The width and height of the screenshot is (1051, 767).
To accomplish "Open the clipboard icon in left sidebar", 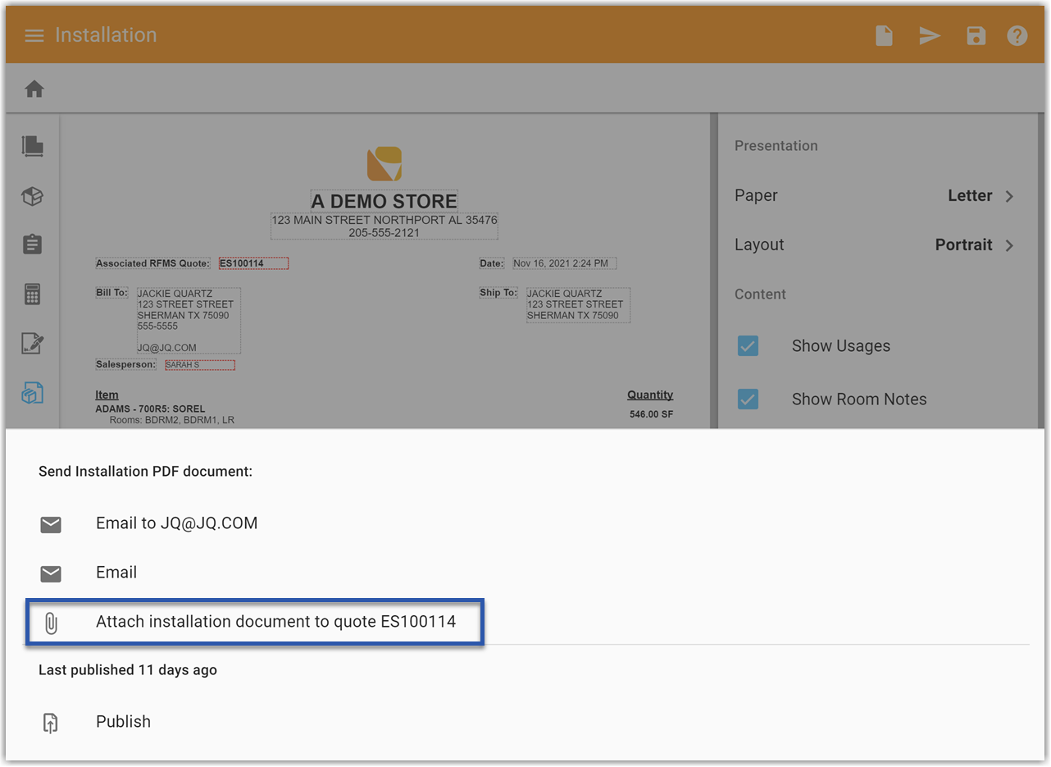I will [x=32, y=244].
